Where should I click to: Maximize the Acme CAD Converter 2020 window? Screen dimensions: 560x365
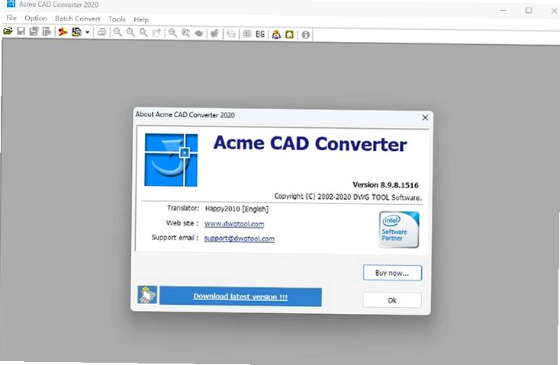point(529,11)
